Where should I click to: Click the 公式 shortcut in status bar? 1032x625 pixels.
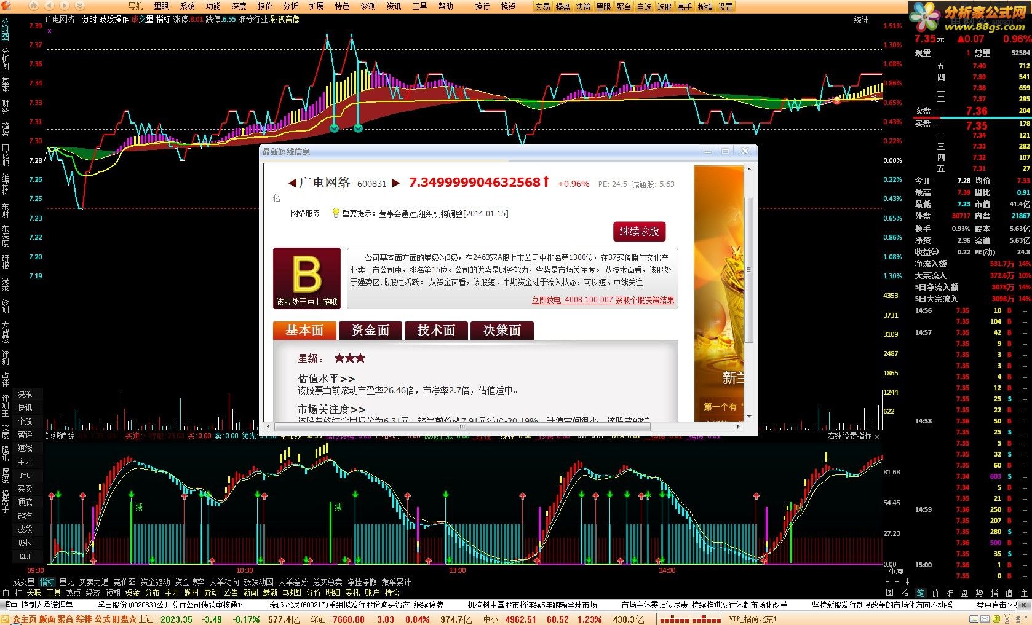(x=103, y=619)
